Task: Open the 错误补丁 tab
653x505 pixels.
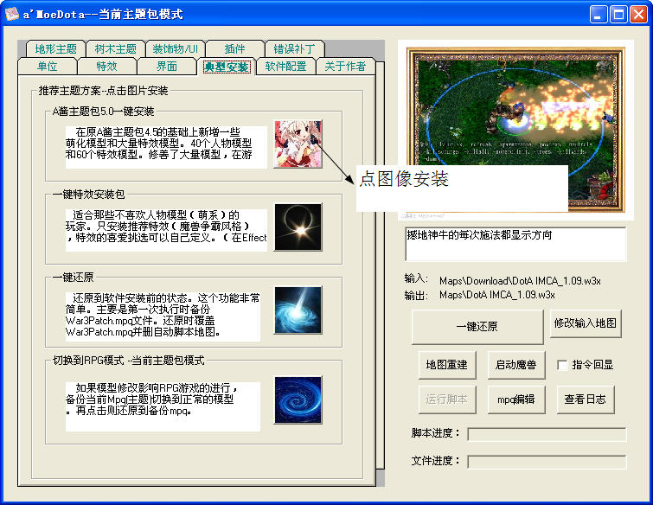Action: point(294,49)
